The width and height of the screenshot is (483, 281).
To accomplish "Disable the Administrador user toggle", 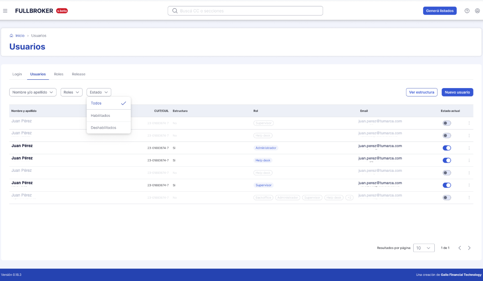I will pyautogui.click(x=447, y=148).
